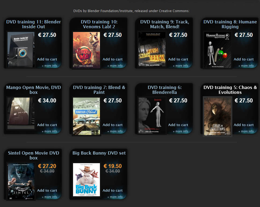Add Track, Match, Blend to cart
This screenshot has width=260, height=207.
pos(178,59)
